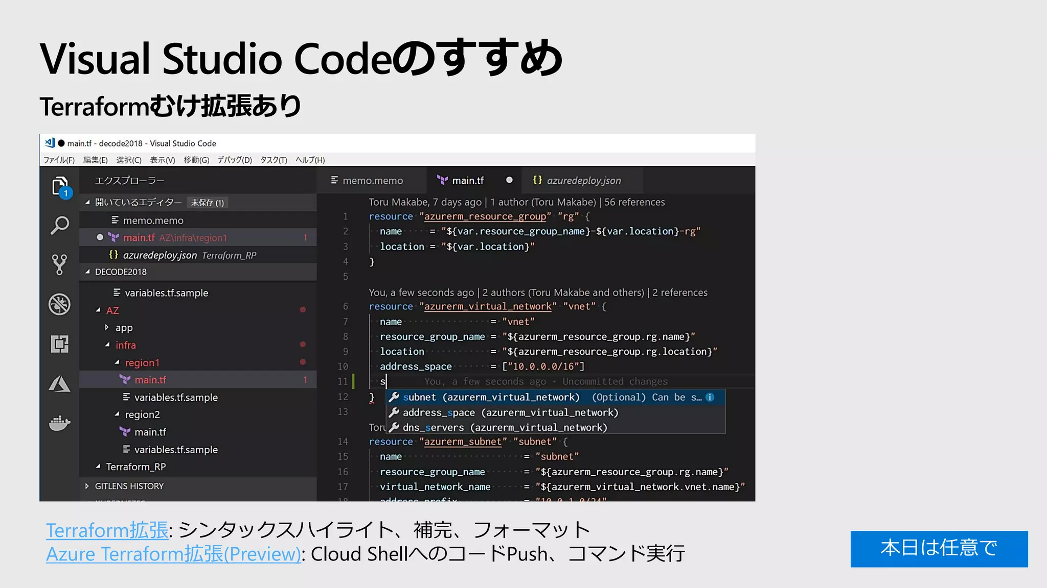Open main.tf under region2

point(198,432)
